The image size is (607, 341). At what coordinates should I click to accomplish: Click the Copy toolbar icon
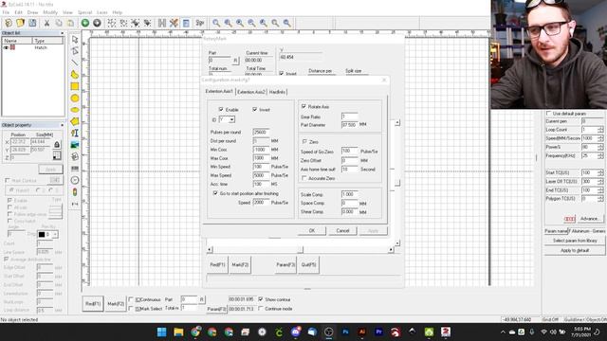point(59,23)
